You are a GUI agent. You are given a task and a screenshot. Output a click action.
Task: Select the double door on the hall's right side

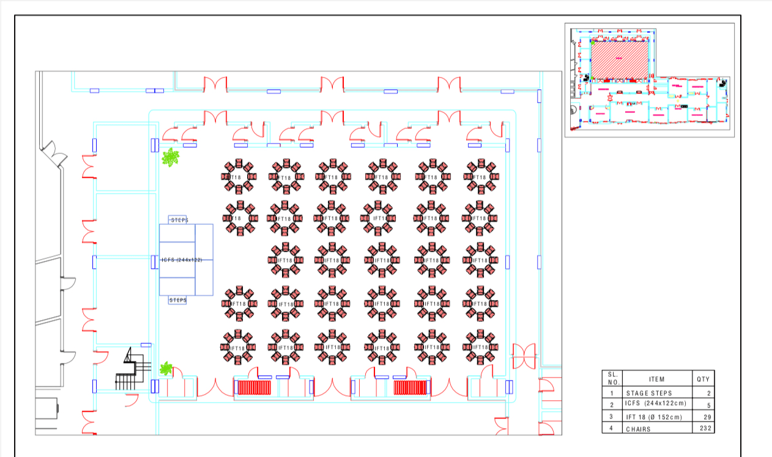tap(524, 356)
